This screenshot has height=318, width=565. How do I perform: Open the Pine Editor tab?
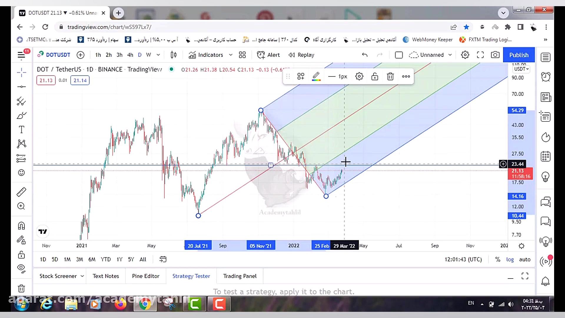[146, 276]
